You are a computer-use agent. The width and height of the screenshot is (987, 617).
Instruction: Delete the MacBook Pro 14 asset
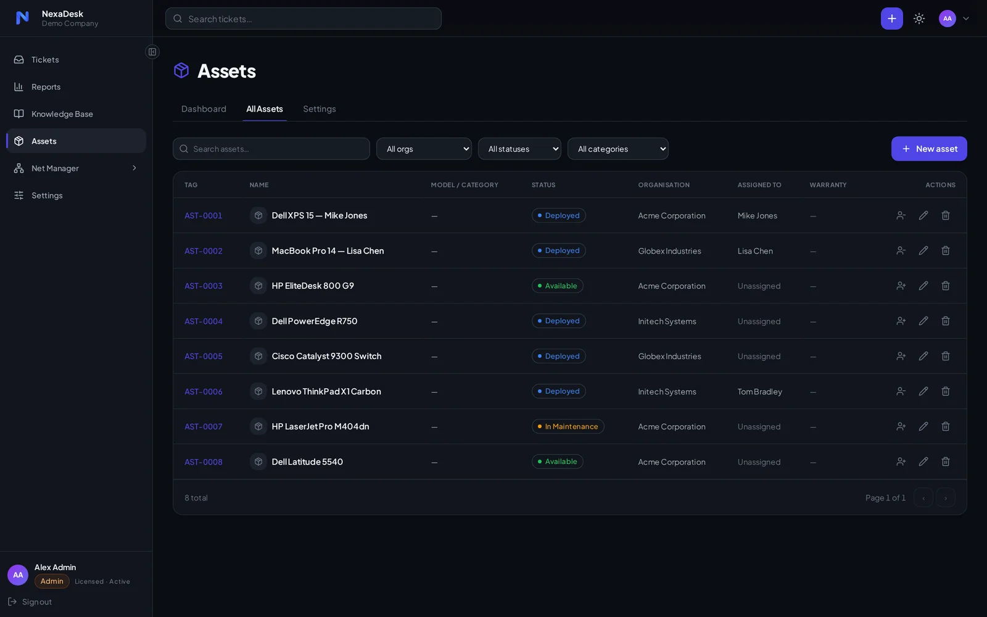(x=946, y=251)
